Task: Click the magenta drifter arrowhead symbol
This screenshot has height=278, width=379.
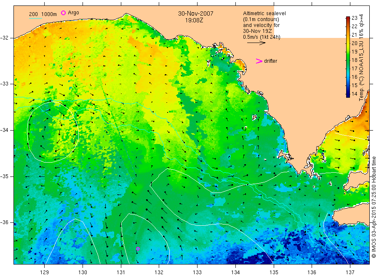Action: pos(259,61)
